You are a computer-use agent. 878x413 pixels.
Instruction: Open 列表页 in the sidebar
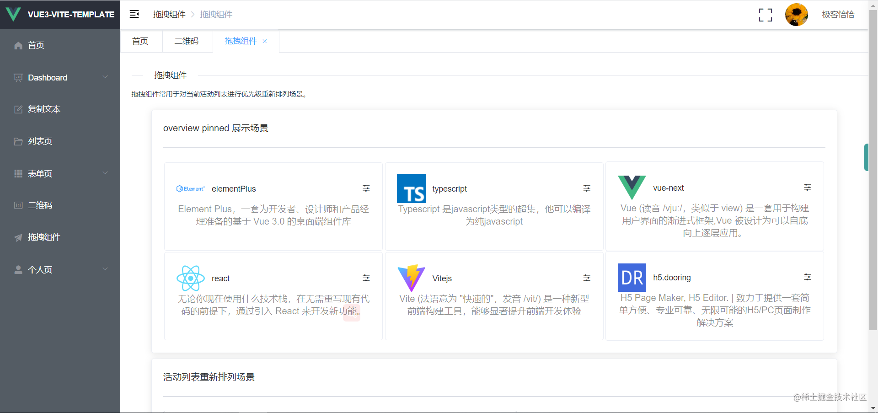(60, 141)
